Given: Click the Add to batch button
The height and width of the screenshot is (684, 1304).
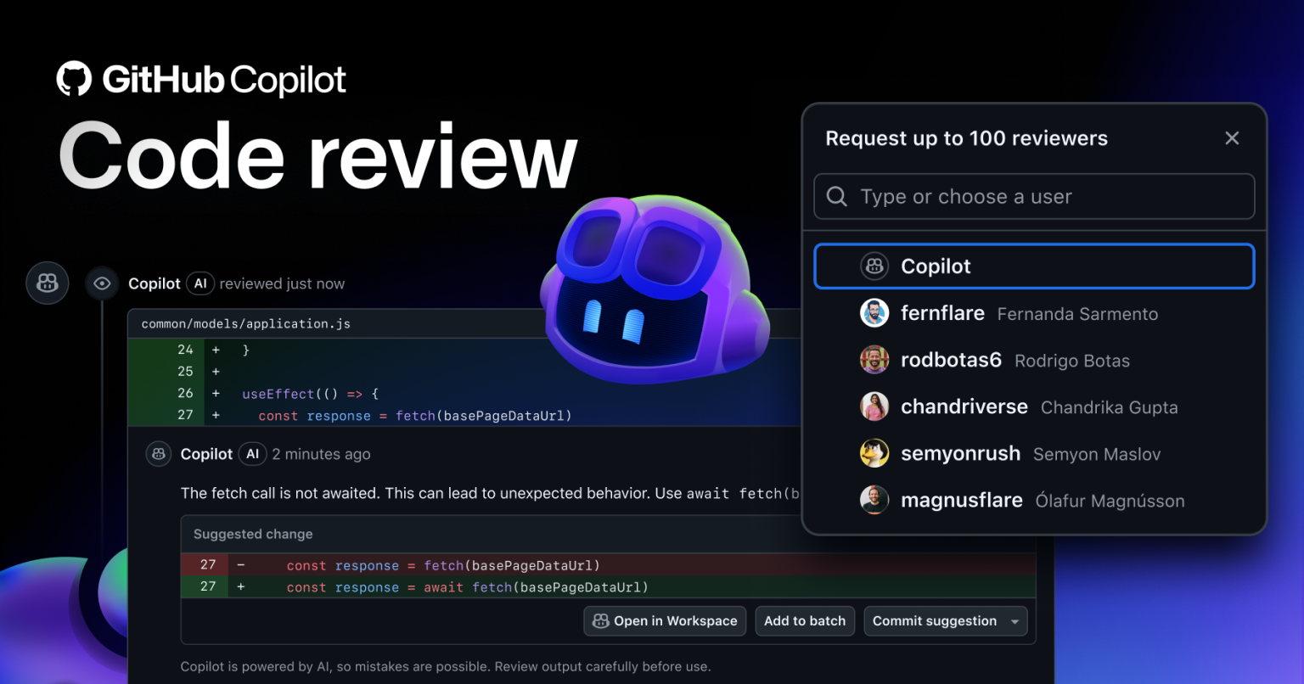Looking at the screenshot, I should (x=805, y=620).
